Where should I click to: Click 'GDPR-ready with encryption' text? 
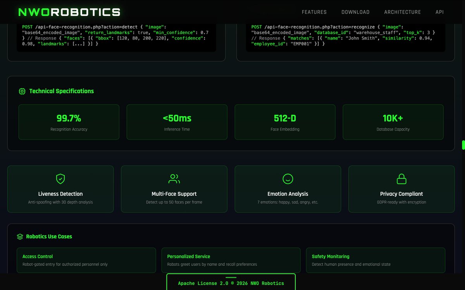pos(401,202)
